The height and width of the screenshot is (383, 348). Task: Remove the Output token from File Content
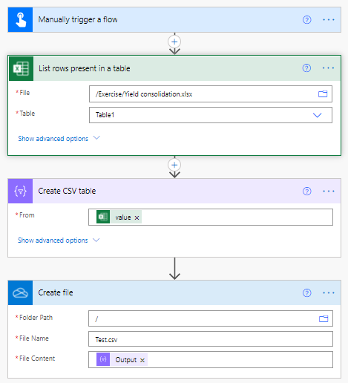click(x=142, y=360)
